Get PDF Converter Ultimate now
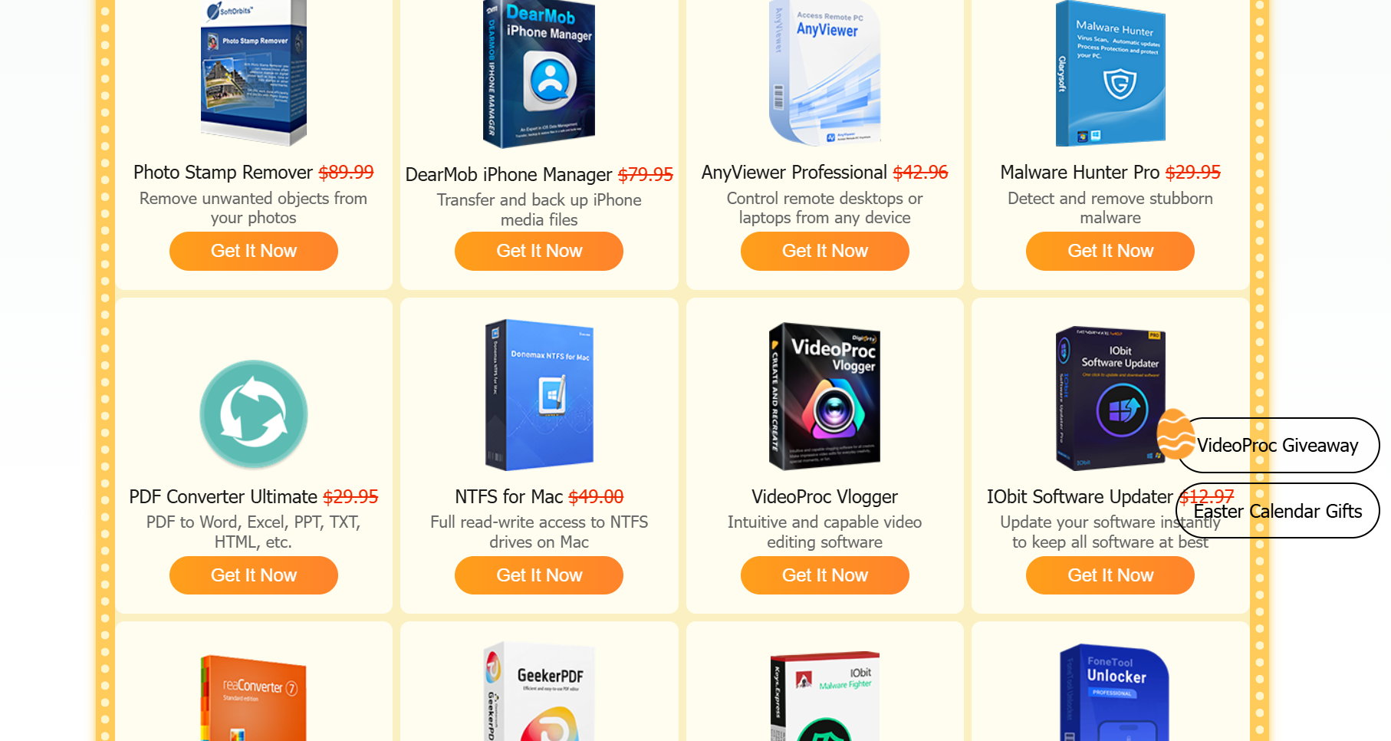The width and height of the screenshot is (1391, 741). click(x=254, y=575)
